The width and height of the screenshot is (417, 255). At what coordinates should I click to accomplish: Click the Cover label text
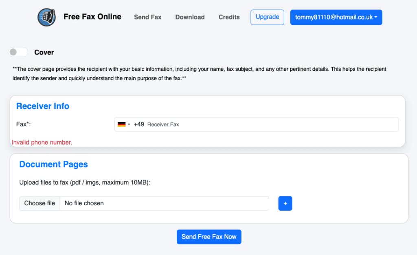[44, 52]
